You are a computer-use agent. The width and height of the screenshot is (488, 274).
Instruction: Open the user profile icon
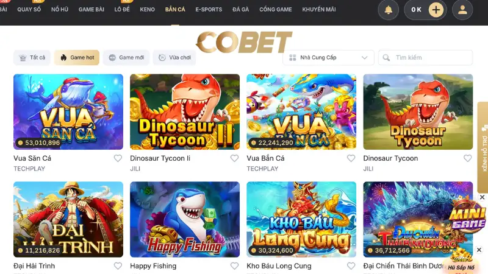click(x=462, y=10)
